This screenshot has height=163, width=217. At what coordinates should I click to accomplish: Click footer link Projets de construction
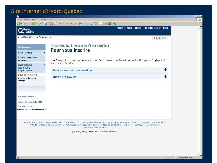point(111,125)
